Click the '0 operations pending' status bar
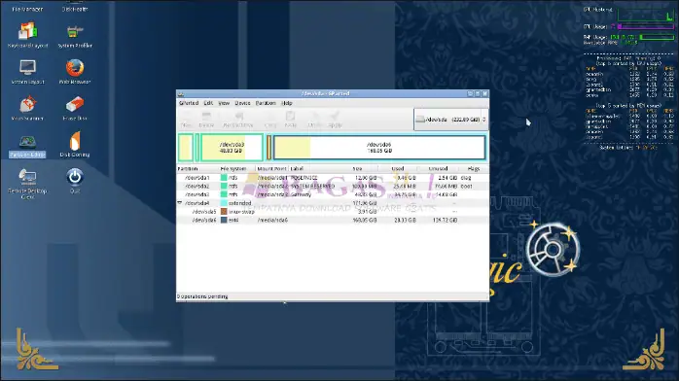 point(333,296)
